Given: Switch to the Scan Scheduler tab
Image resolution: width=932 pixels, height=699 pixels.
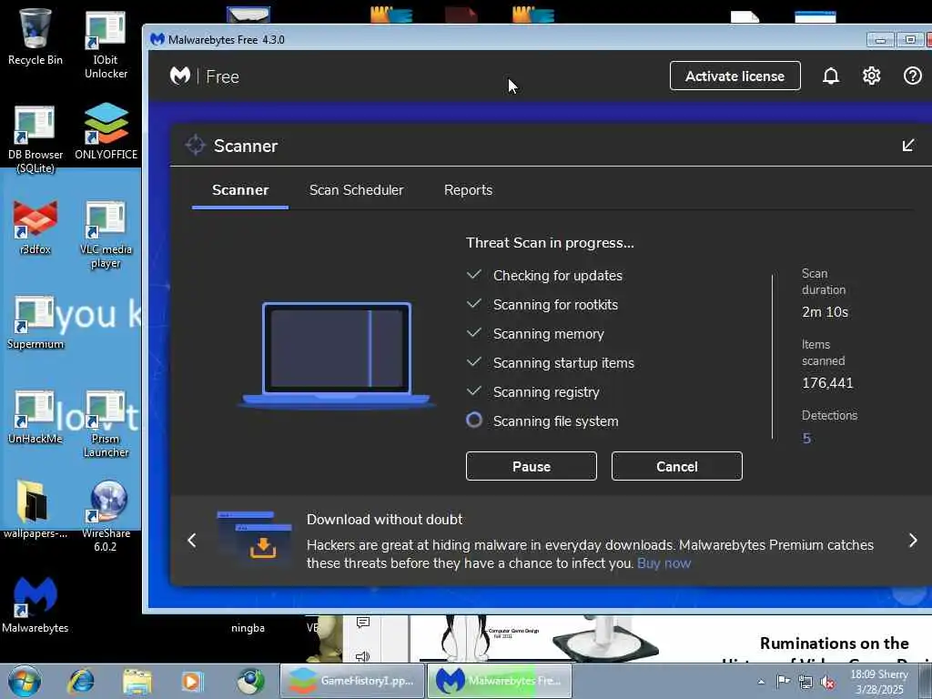Looking at the screenshot, I should coord(356,190).
